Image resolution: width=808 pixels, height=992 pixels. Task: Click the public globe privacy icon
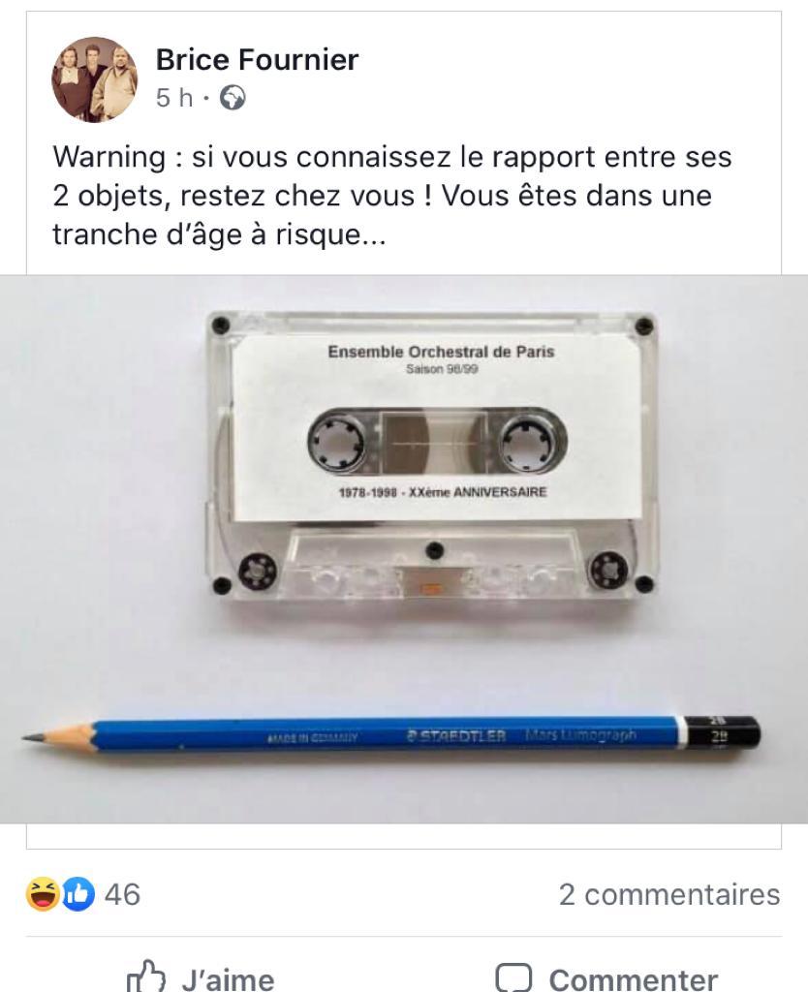tap(233, 98)
